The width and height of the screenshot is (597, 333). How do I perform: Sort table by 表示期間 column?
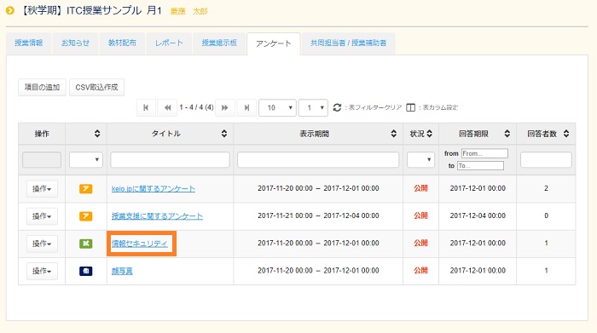click(x=393, y=134)
